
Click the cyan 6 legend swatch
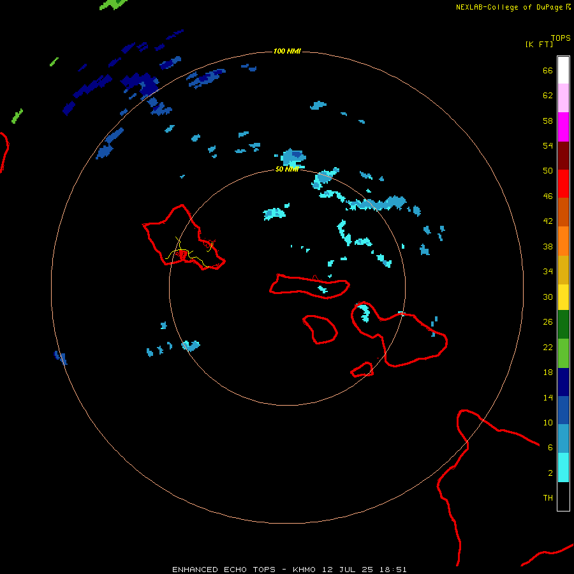563,468
